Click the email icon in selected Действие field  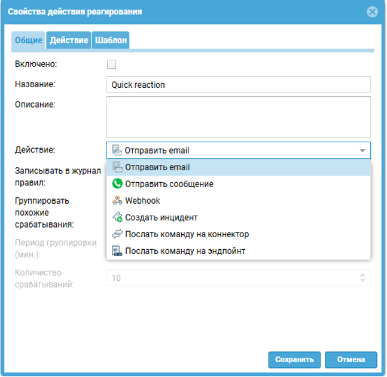coord(117,151)
